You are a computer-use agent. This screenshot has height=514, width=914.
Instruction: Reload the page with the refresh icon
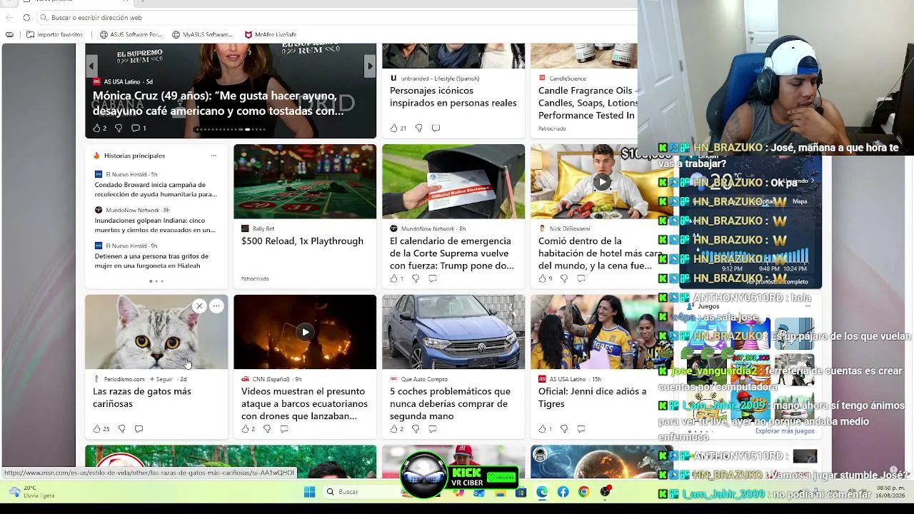point(26,17)
